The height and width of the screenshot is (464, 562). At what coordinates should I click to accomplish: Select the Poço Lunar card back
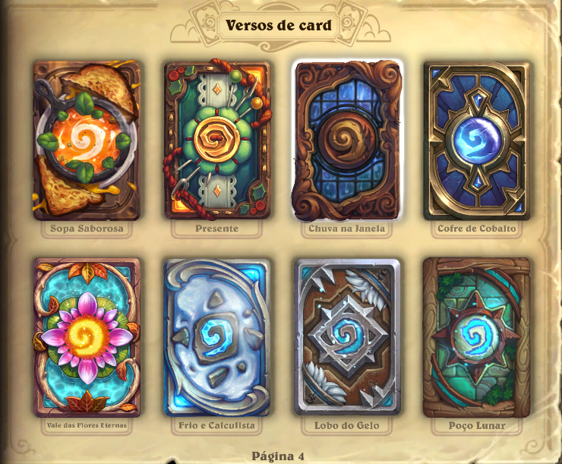click(x=477, y=337)
